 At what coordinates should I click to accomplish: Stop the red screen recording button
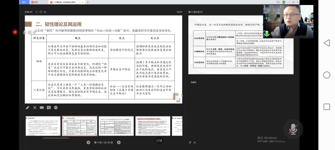15,32
